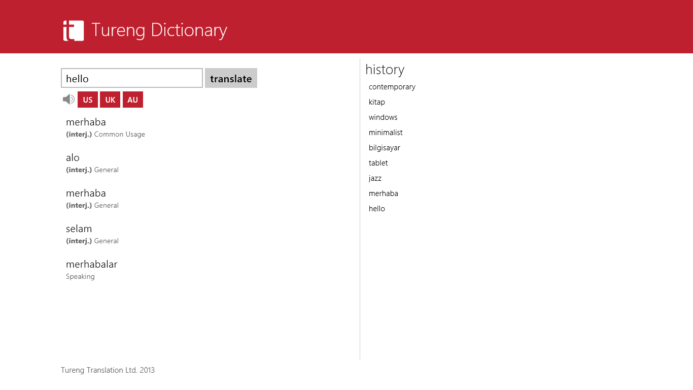Open jazz history entry

tap(375, 178)
